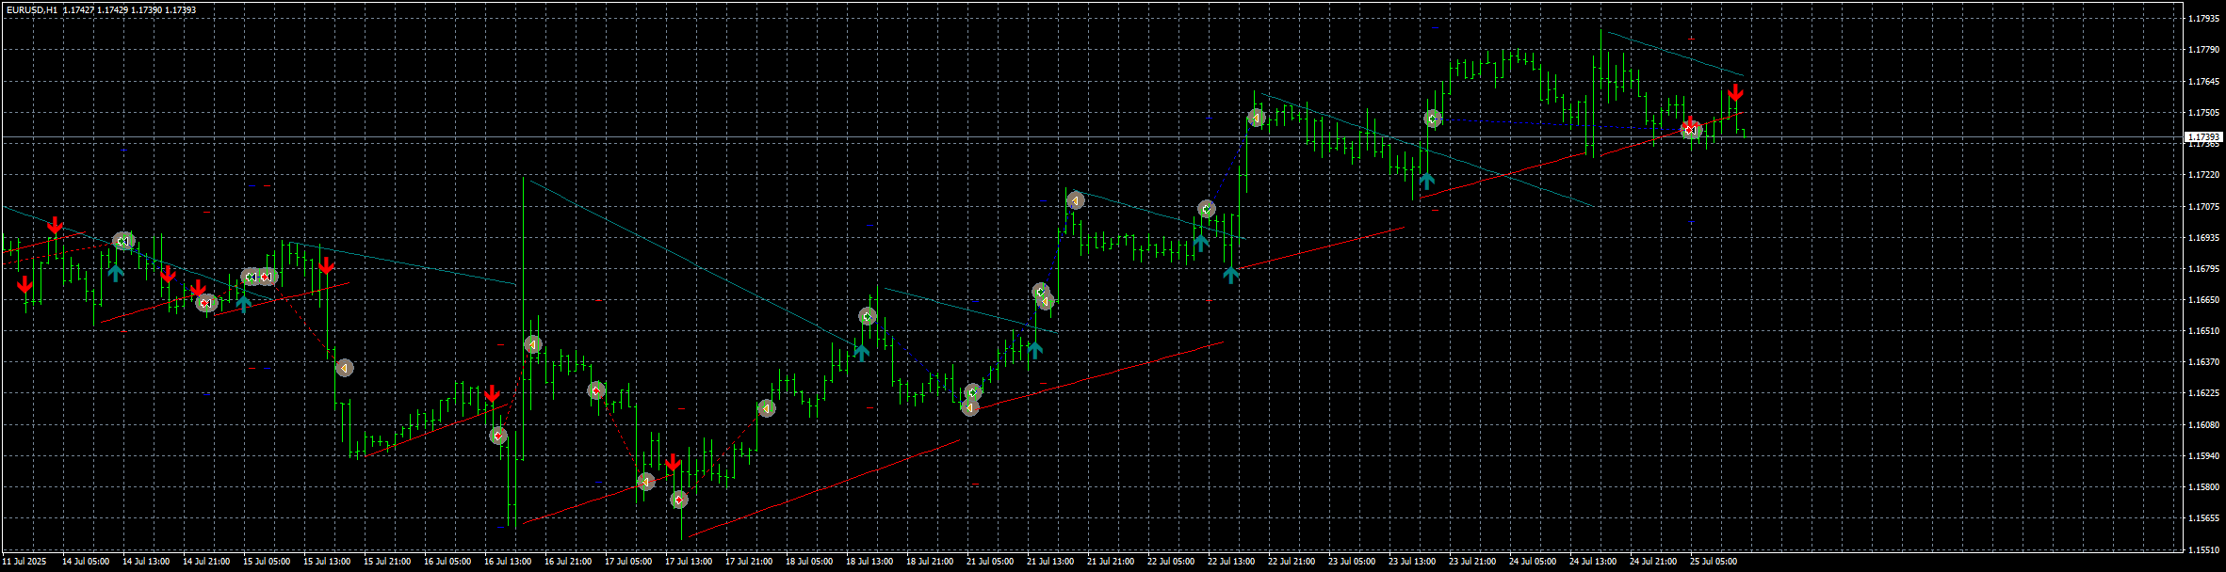Select the 1.15940 price scale label

tap(2202, 455)
